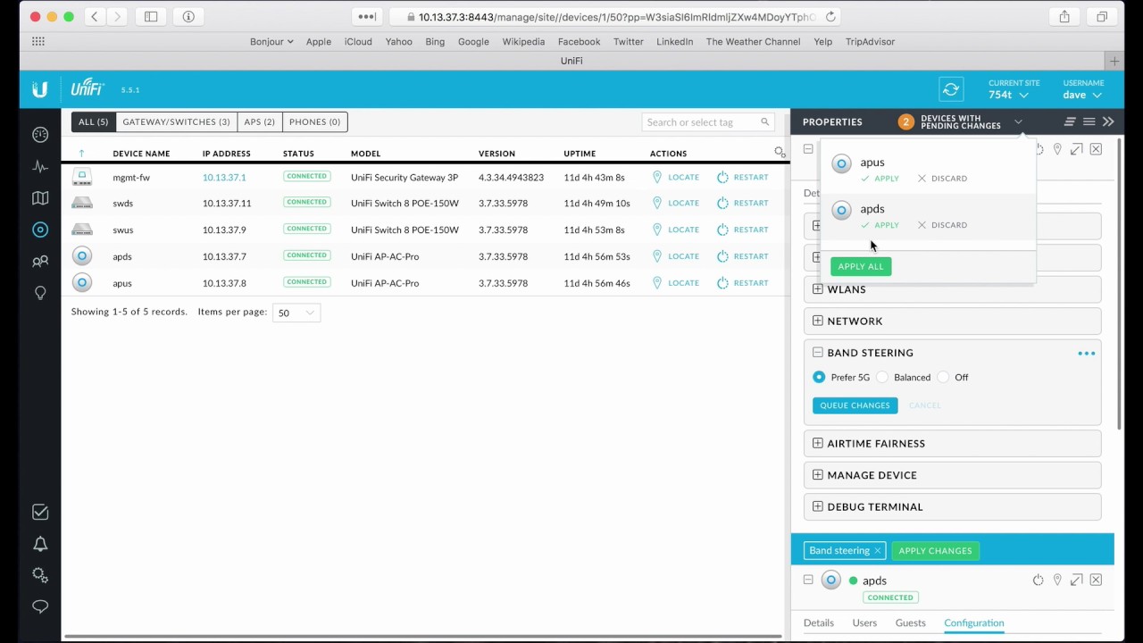Viewport: 1143px width, 643px height.
Task: Select the GATEWAY/SWITCHES (3) tab
Action: click(x=176, y=121)
